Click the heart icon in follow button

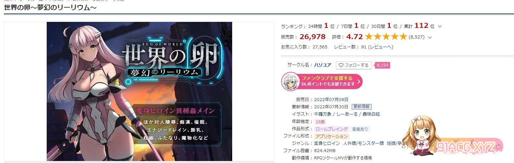point(341,65)
